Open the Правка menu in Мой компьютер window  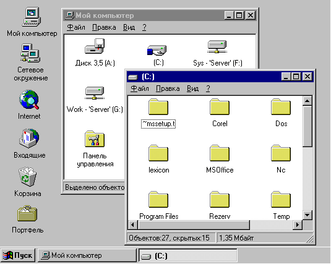104,27
